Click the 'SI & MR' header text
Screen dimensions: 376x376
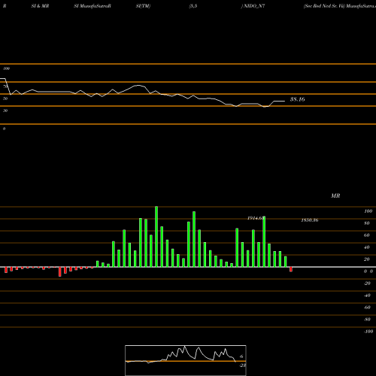(x=40, y=6)
